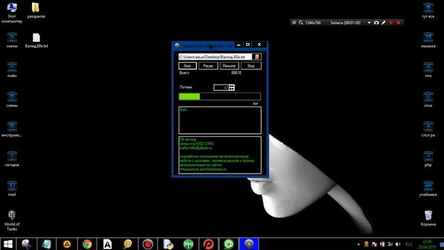The width and height of the screenshot is (444, 250).
Task: Click the file path input field
Action: [x=215, y=57]
